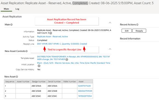159x100 pixels.
Task: Open the Initial Location context menu arrow
Action: [x=39, y=66]
